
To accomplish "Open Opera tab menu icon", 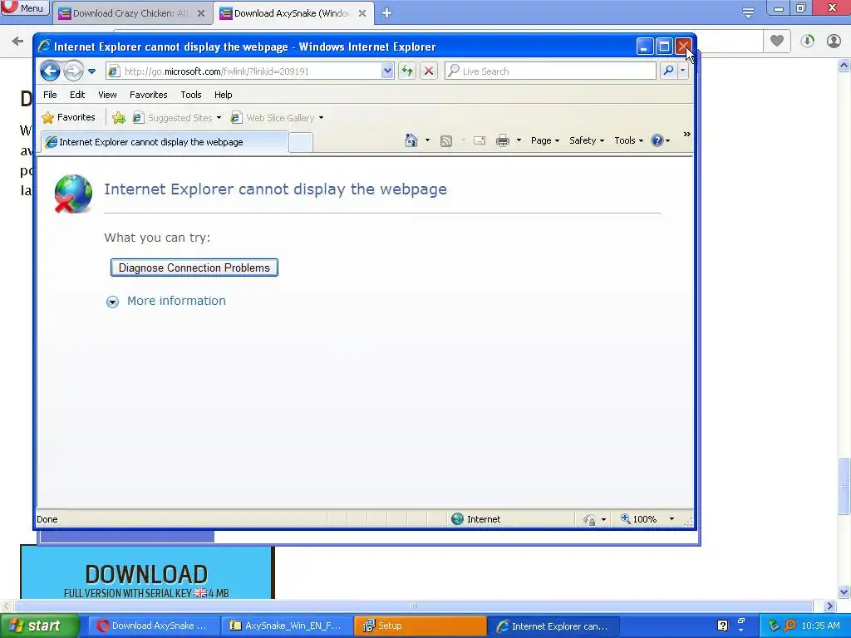I will pyautogui.click(x=749, y=13).
